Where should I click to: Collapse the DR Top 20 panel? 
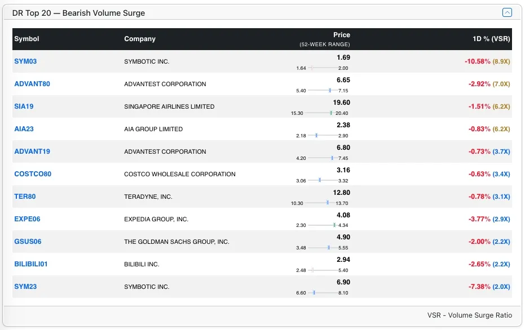tap(507, 13)
